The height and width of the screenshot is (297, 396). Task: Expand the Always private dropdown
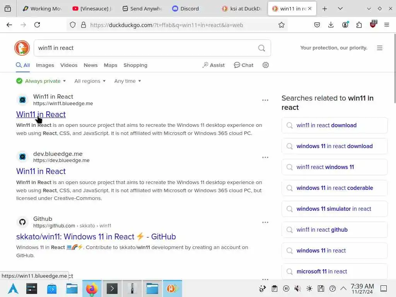41,81
